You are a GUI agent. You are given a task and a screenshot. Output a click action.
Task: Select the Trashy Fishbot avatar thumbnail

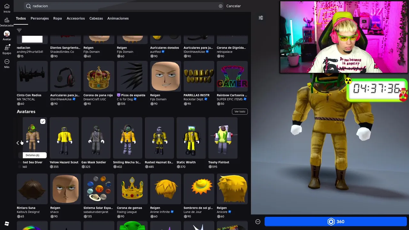pyautogui.click(x=223, y=138)
